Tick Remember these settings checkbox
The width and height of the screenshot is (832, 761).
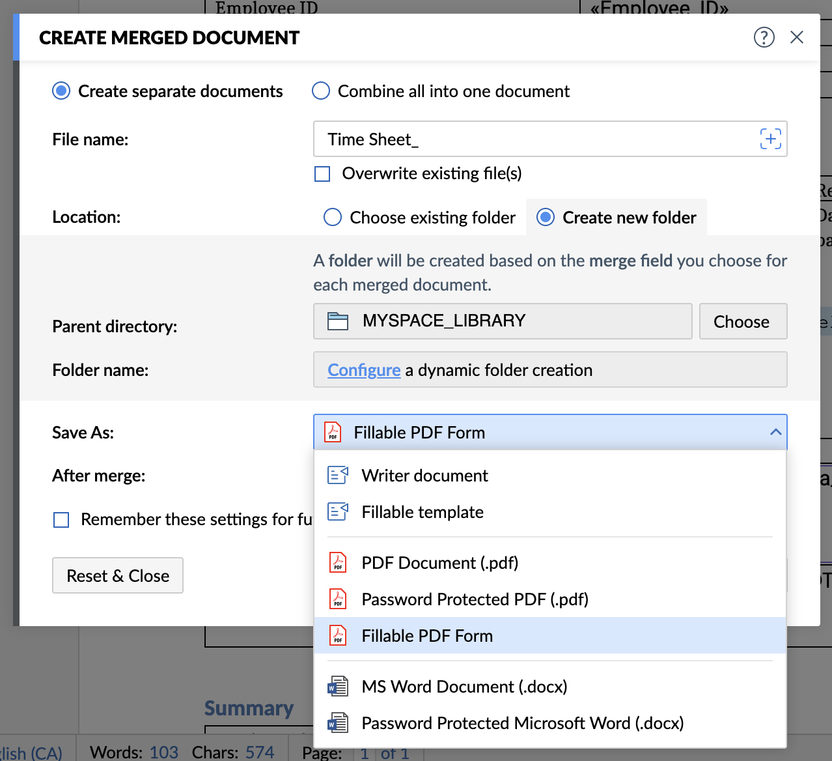pos(61,520)
